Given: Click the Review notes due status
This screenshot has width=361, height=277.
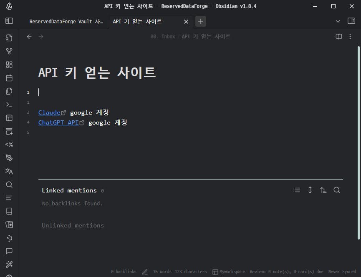Looking at the screenshot, I should tap(286, 272).
